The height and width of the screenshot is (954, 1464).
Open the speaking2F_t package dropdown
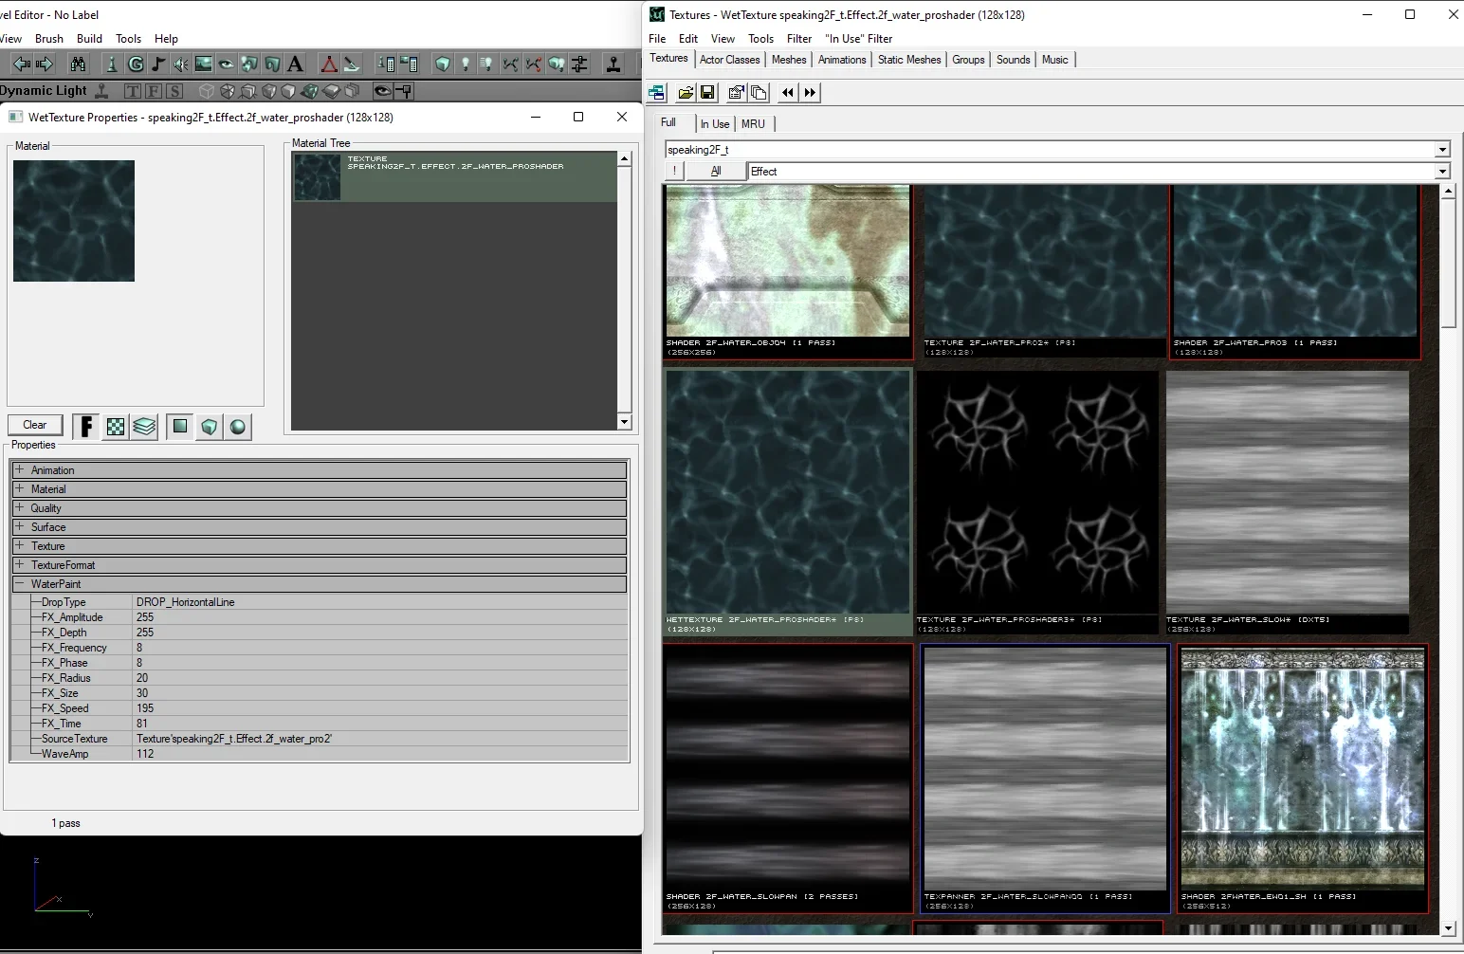click(x=1442, y=150)
